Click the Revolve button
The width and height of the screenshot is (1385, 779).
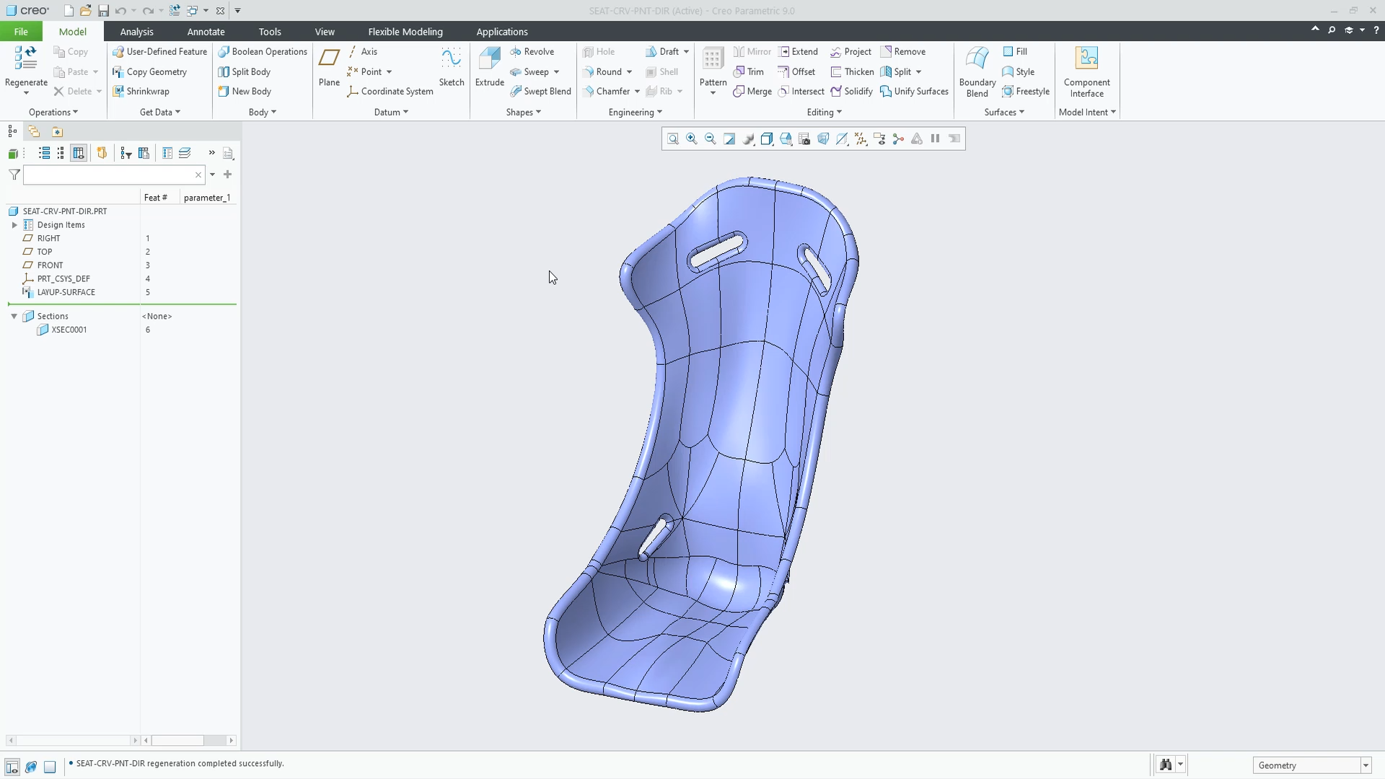pos(532,51)
